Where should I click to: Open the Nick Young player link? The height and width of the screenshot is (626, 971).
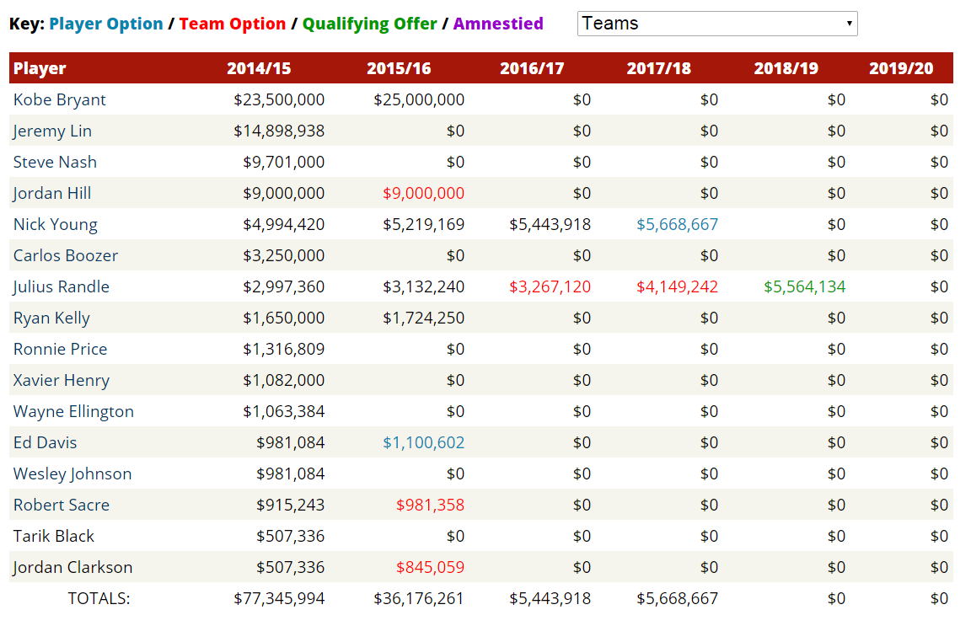point(56,224)
